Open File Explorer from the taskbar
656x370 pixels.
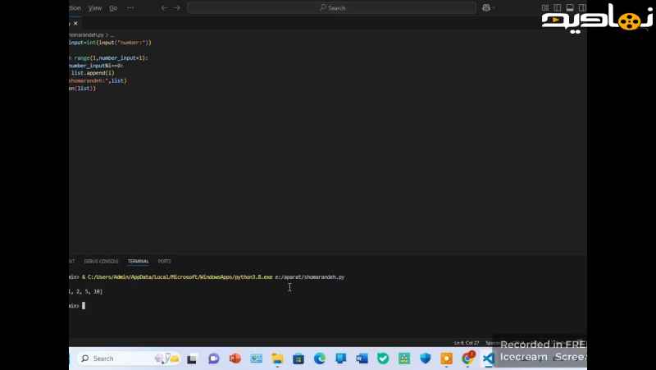(277, 359)
